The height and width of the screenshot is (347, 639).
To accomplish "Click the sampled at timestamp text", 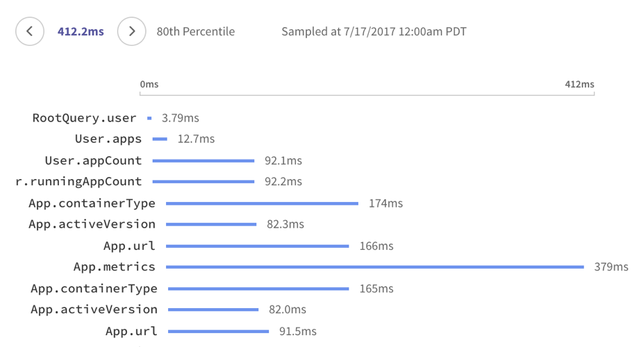I will point(374,32).
